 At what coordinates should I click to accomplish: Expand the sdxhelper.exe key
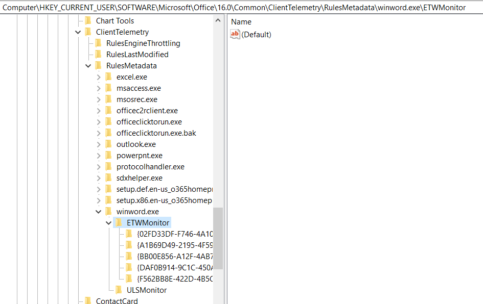(x=99, y=178)
